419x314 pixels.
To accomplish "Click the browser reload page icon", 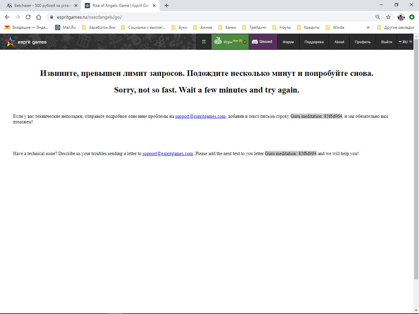I will click(x=28, y=17).
